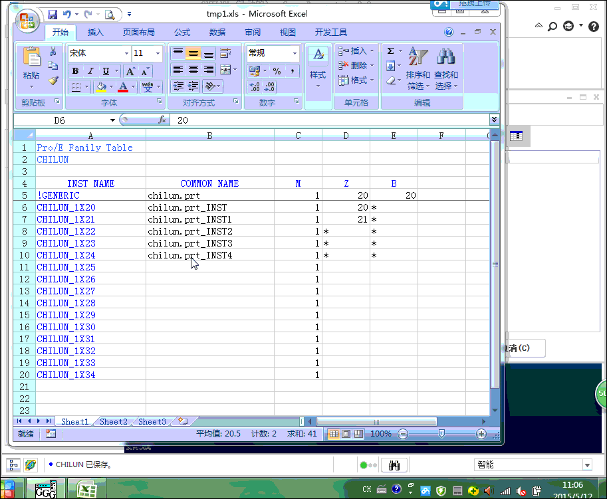Screen dimensions: 607x499
Task: Open Sheet2 worksheet tab
Action: tap(114, 422)
